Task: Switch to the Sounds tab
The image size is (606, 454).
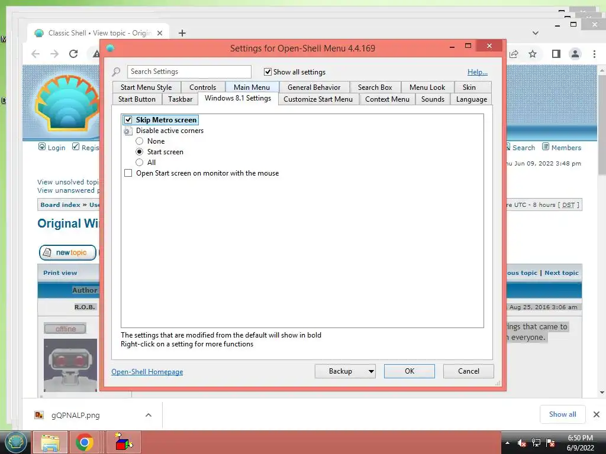Action: click(433, 99)
